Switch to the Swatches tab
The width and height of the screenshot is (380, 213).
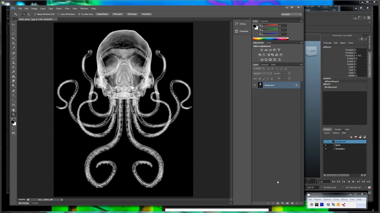(264, 21)
